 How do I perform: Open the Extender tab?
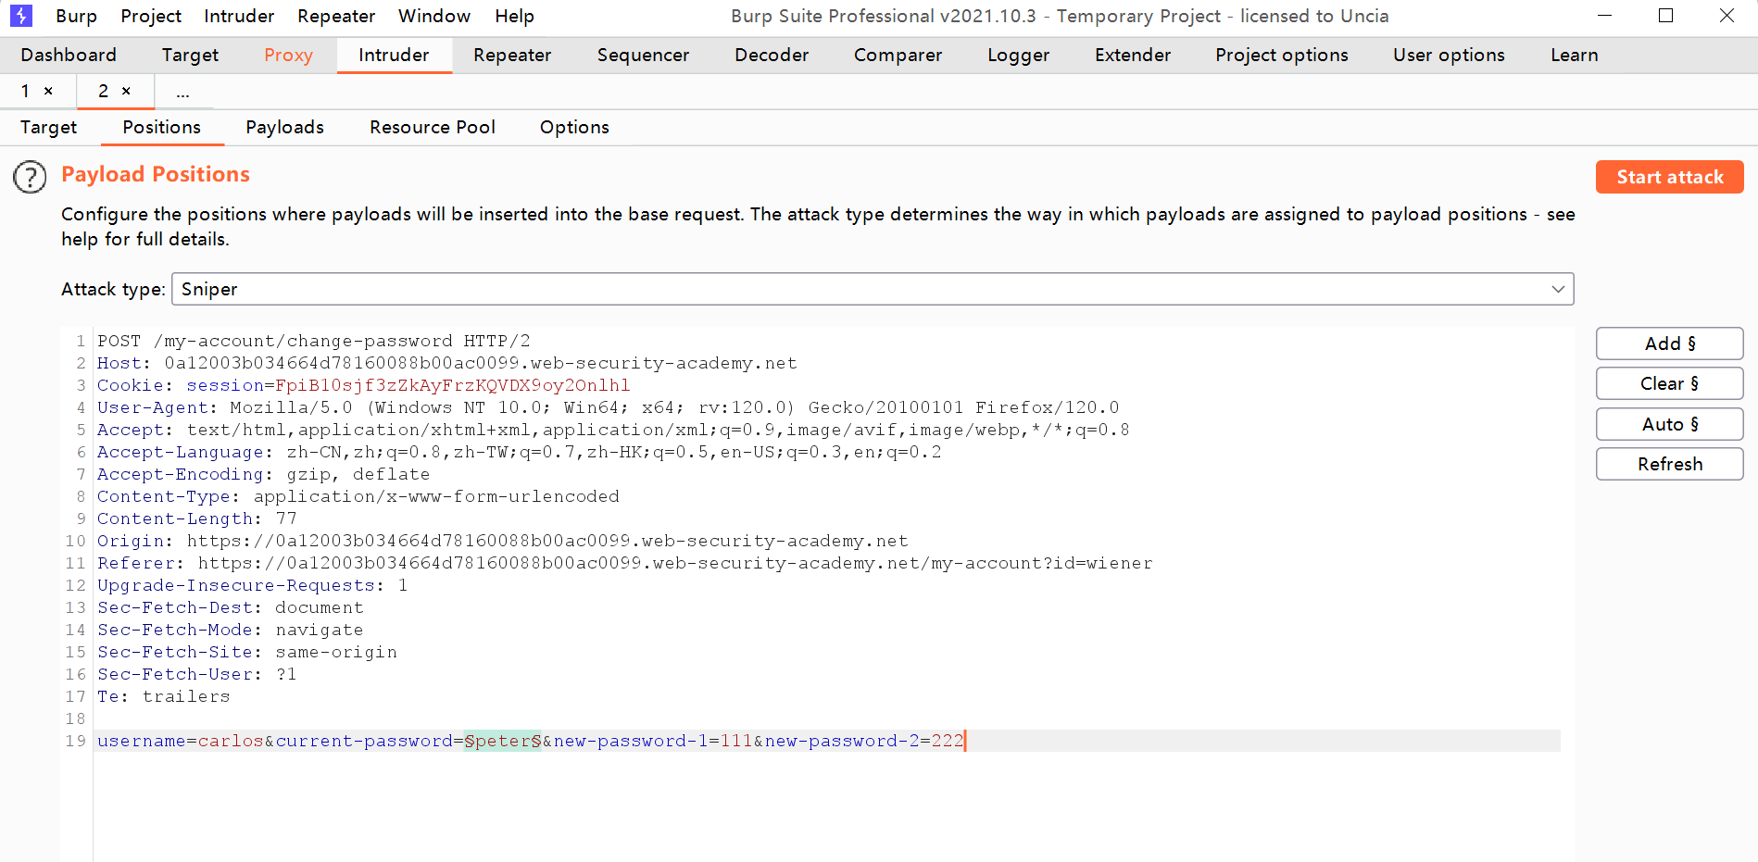[1133, 55]
